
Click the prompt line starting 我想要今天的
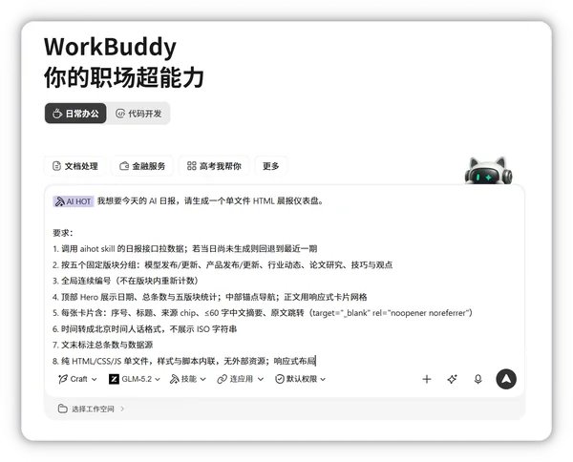[x=210, y=201]
